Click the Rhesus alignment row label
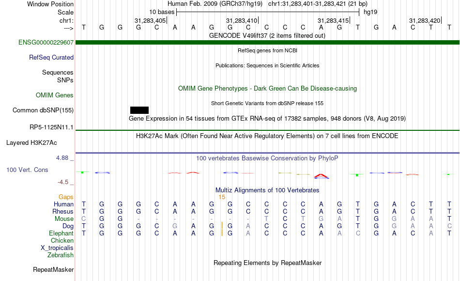The image size is (460, 281). click(63, 212)
